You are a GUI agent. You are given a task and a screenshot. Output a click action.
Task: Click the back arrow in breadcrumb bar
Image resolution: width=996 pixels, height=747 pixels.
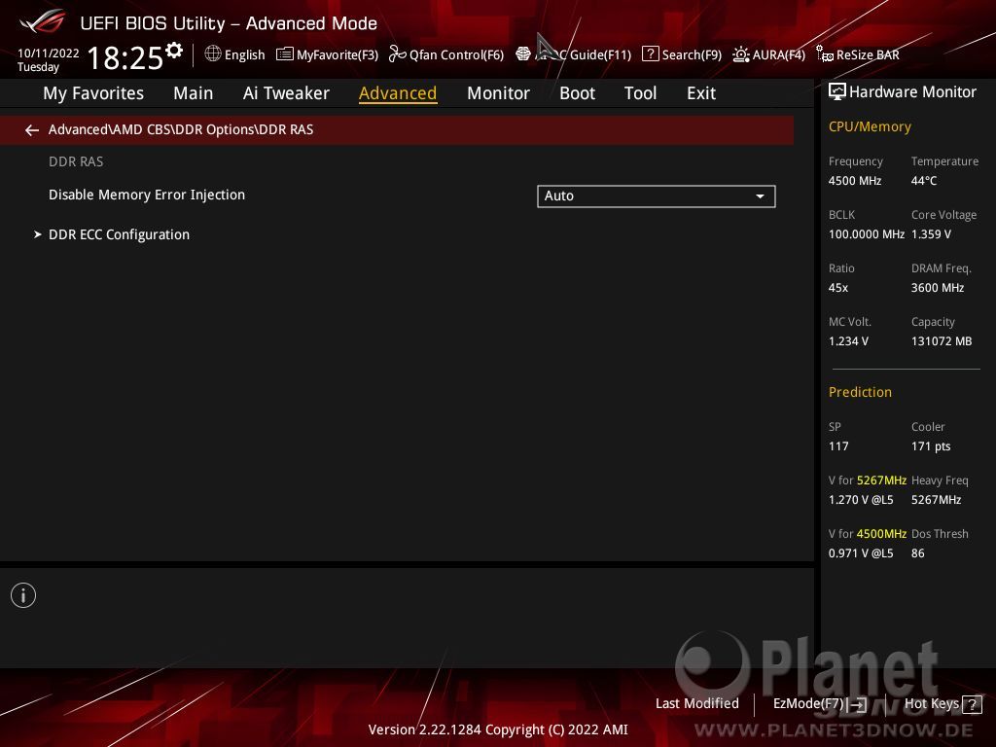tap(32, 130)
